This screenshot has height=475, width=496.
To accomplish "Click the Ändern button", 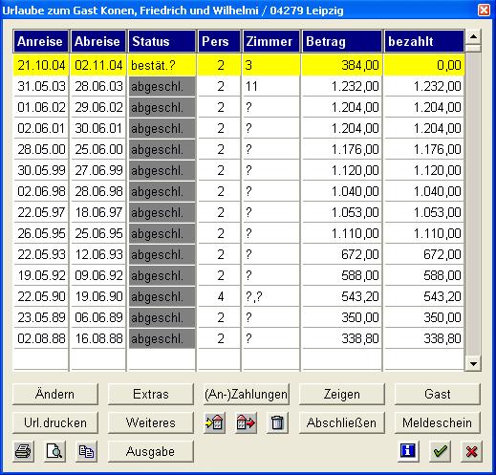I will [55, 394].
